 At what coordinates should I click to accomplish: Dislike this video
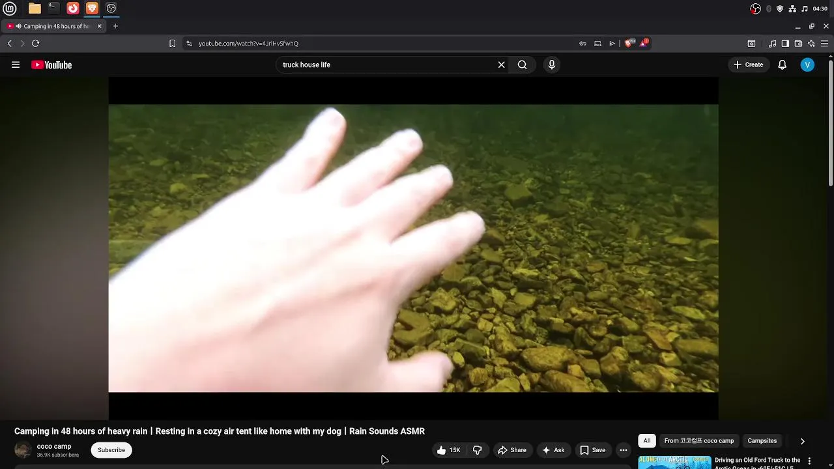(477, 450)
